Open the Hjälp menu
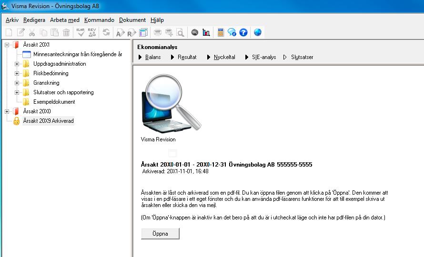This screenshot has width=424, height=257. tap(157, 20)
